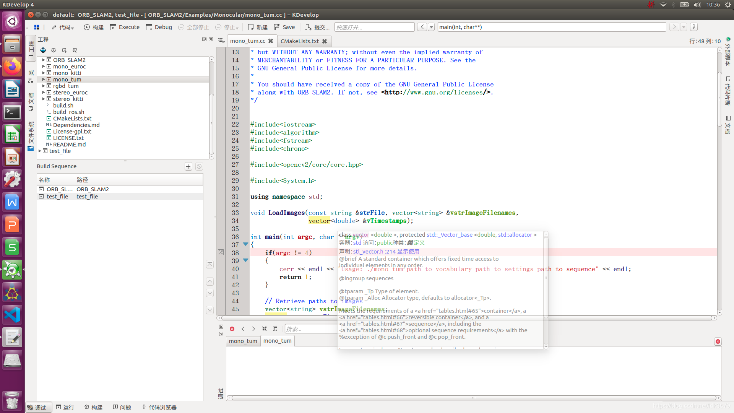This screenshot has height=413, width=734.
Task: Click the blue build-selection icon in project panel
Action: pos(43,50)
